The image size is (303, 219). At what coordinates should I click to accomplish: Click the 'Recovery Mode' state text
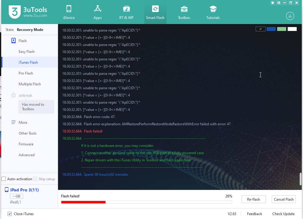[30, 30]
